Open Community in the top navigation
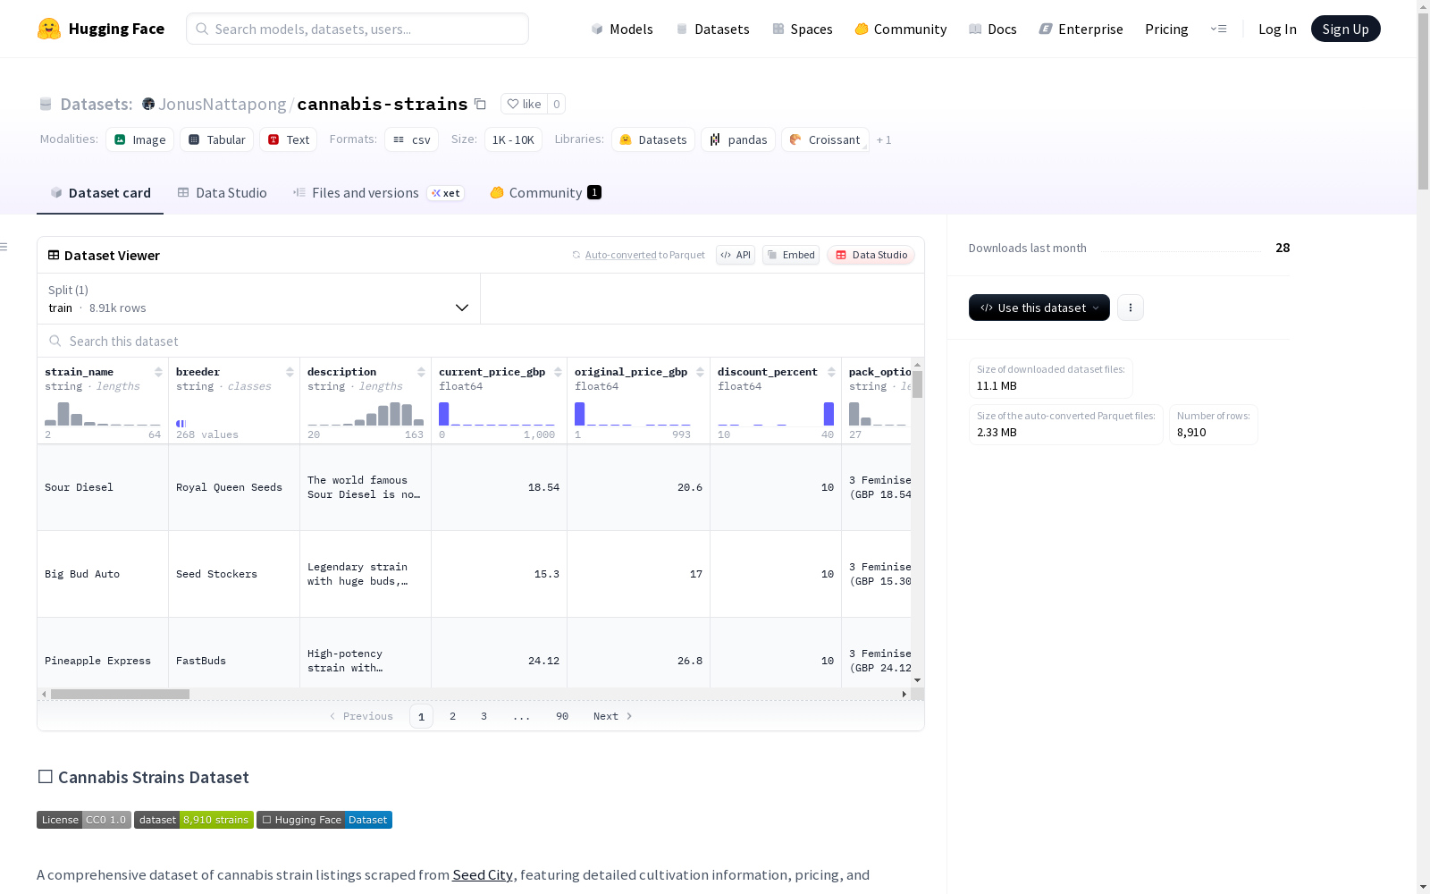The image size is (1430, 894). [x=901, y=29]
